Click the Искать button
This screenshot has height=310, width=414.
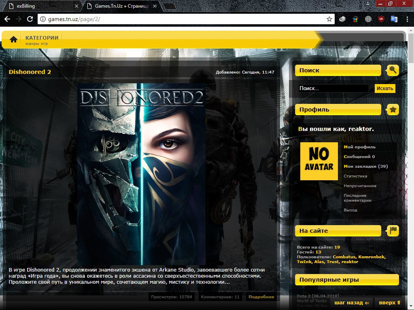385,88
